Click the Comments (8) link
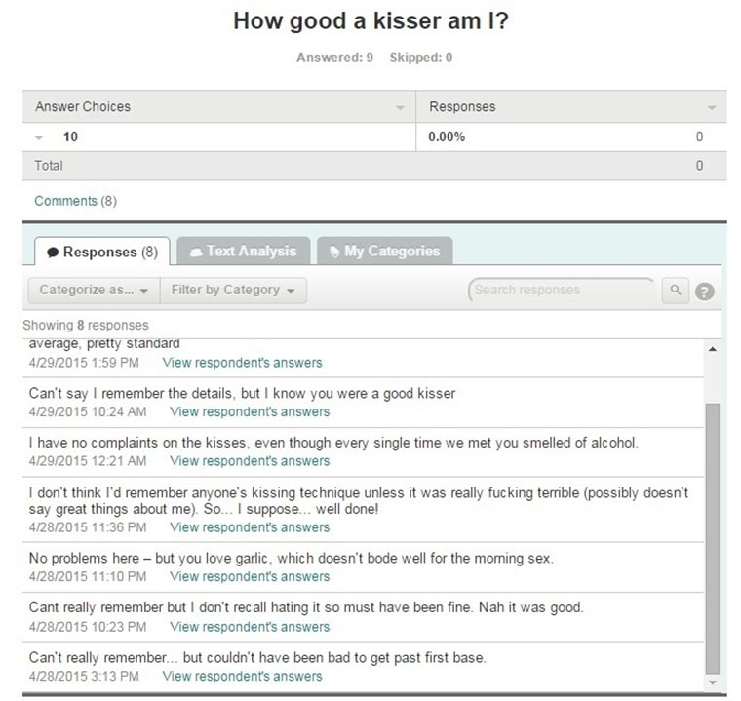The image size is (741, 701). tap(75, 201)
